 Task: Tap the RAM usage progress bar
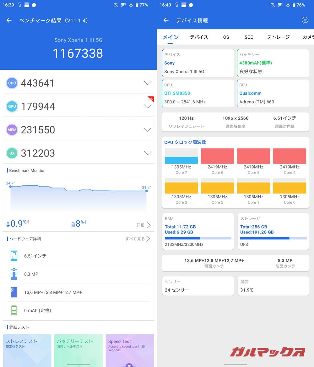(x=198, y=238)
